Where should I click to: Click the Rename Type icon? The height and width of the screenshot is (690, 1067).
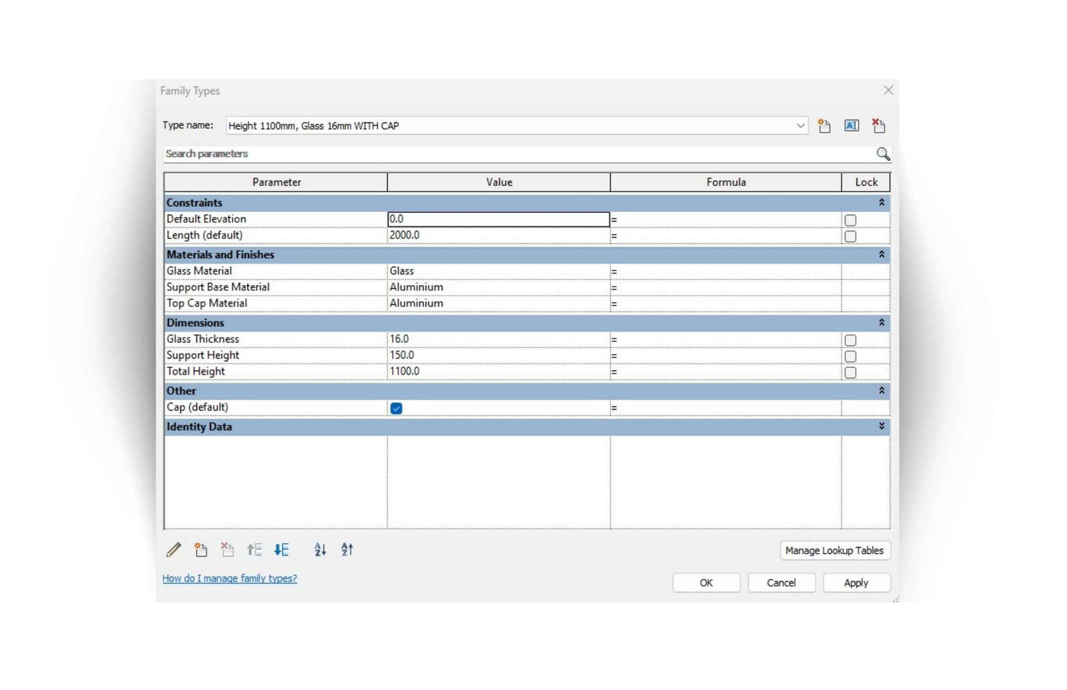[851, 126]
